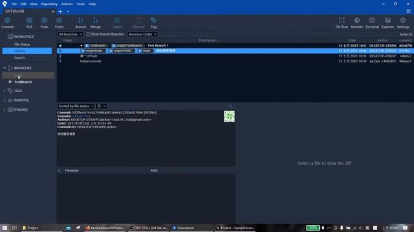Toggle Show Remote Branches checkbox
This screenshot has width=414, height=232.
pyautogui.click(x=89, y=34)
